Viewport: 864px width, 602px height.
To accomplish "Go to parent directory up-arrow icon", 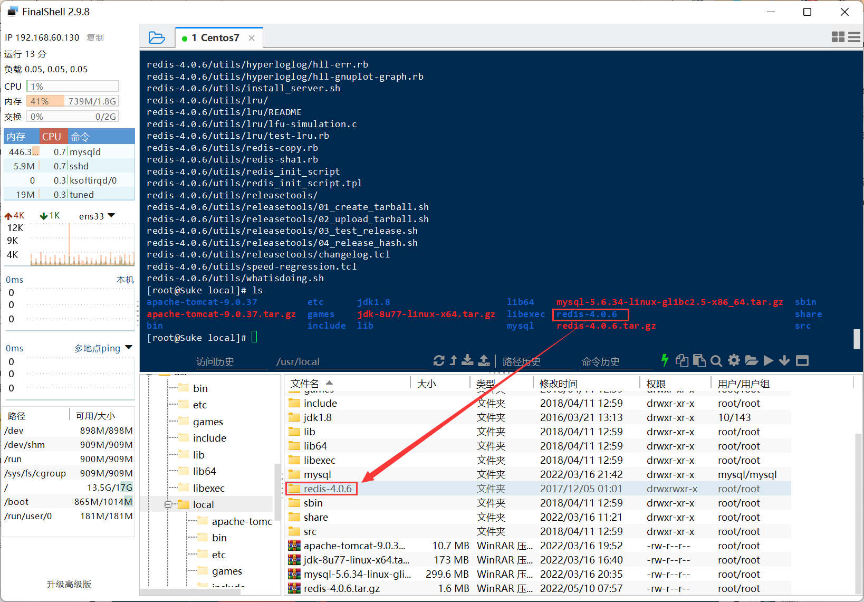I will point(453,360).
